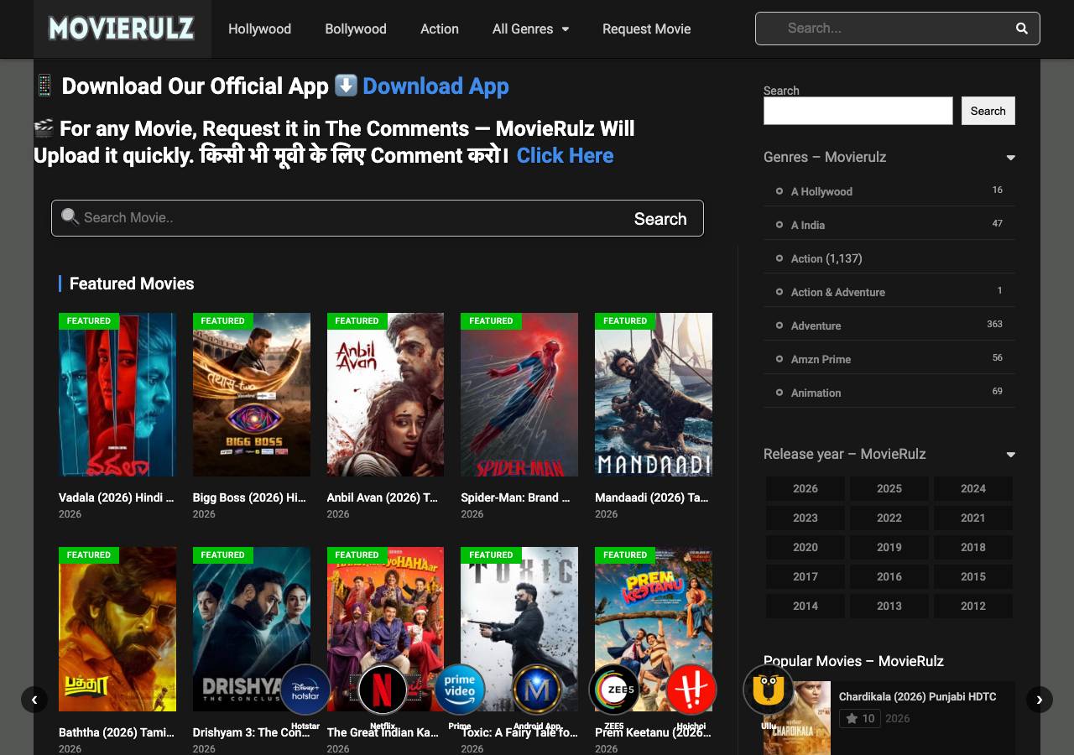The image size is (1074, 755).
Task: Select the A India genre
Action: click(x=808, y=225)
